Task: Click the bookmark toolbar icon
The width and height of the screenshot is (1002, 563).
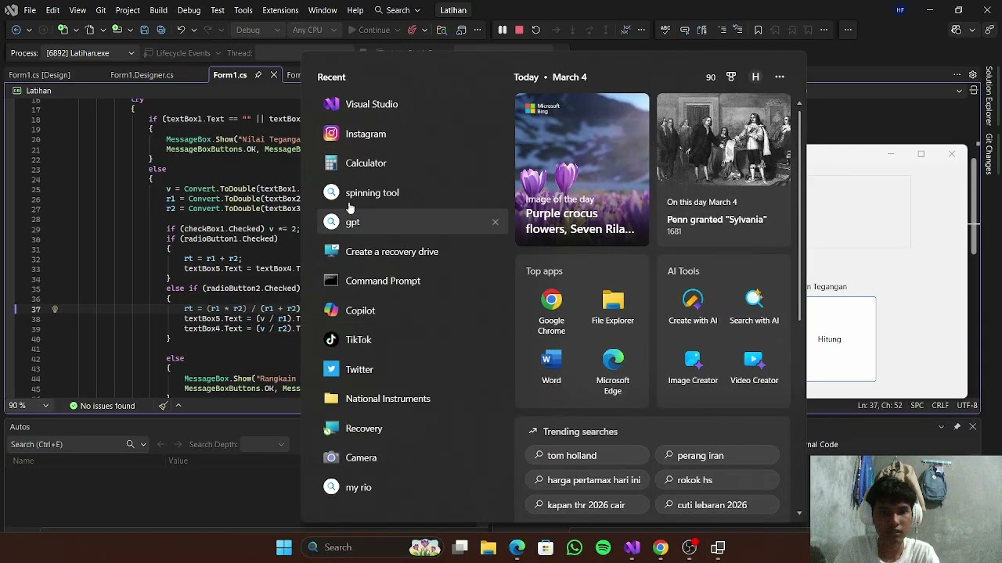Action: pos(758,30)
